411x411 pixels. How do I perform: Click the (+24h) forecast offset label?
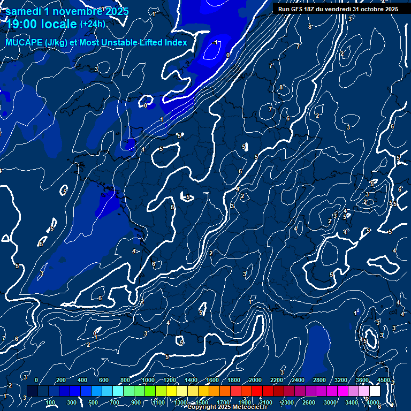coord(93,24)
